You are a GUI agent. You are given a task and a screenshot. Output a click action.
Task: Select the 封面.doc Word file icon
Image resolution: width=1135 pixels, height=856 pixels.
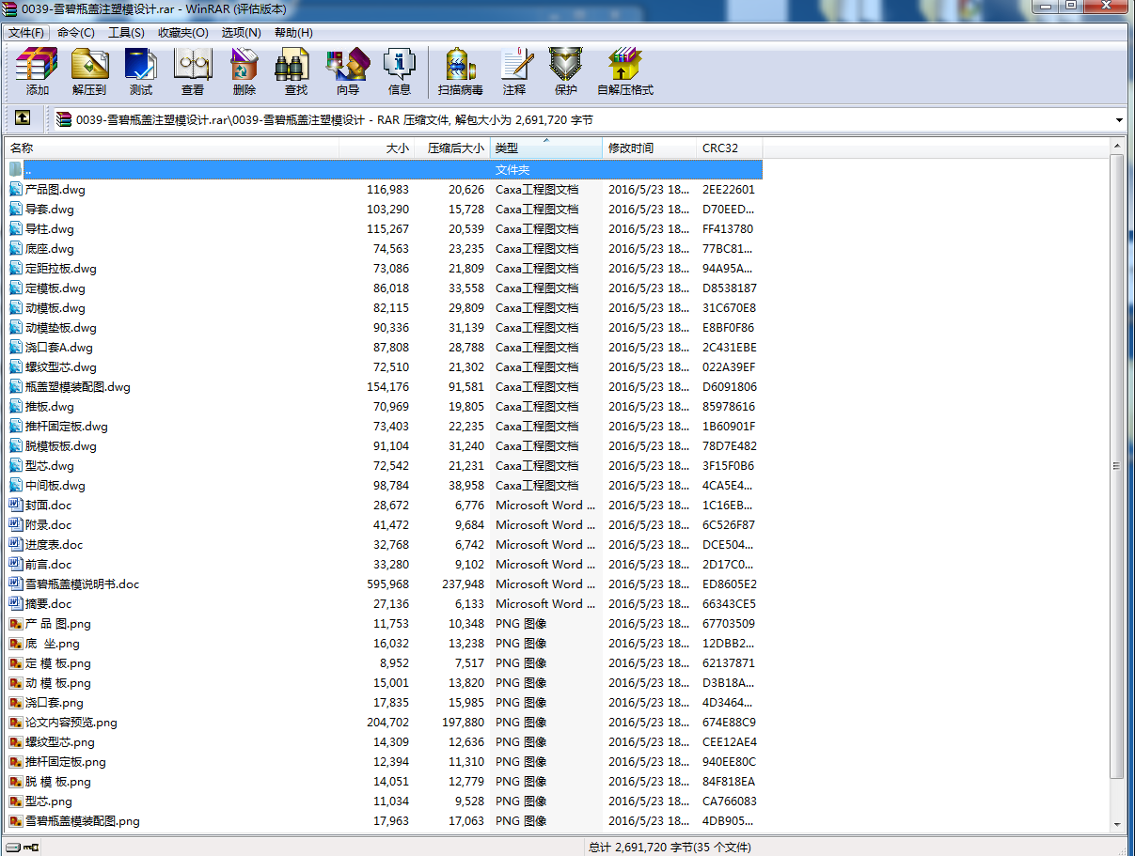click(16, 505)
